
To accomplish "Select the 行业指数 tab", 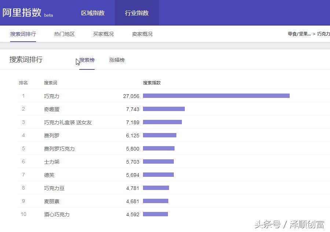I will coord(136,13).
